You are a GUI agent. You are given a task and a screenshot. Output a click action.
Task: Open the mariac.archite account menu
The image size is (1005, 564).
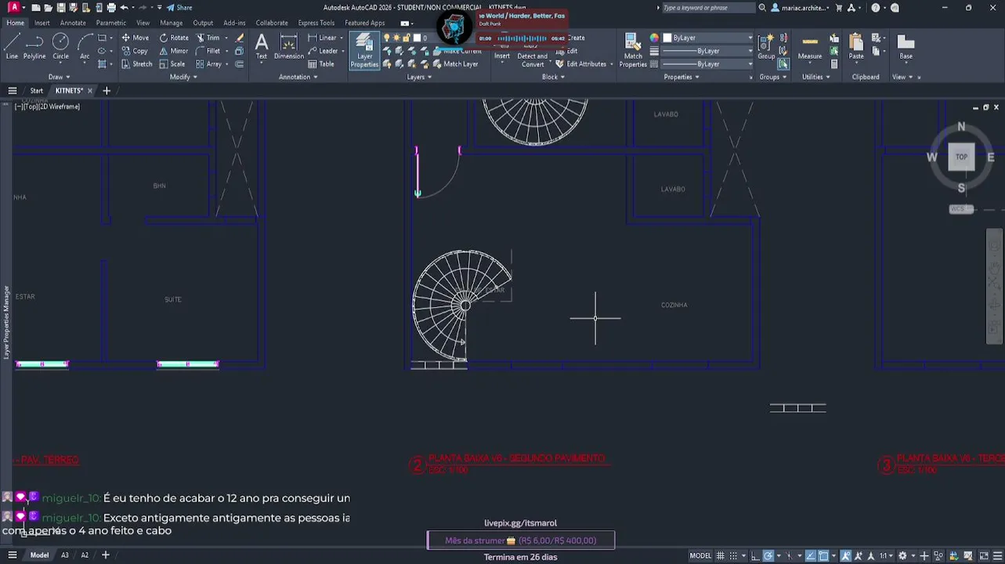click(801, 8)
